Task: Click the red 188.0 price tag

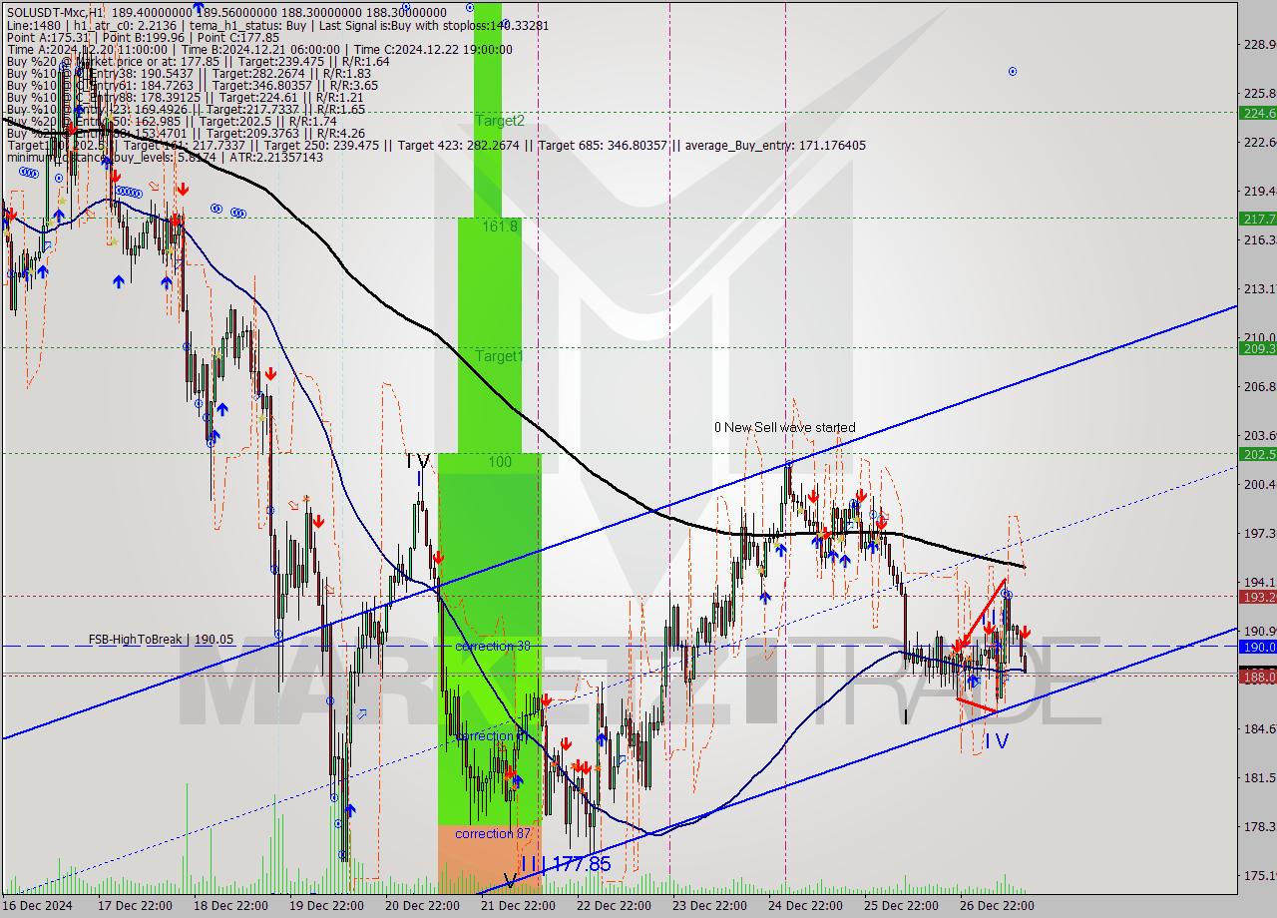Action: click(1258, 677)
